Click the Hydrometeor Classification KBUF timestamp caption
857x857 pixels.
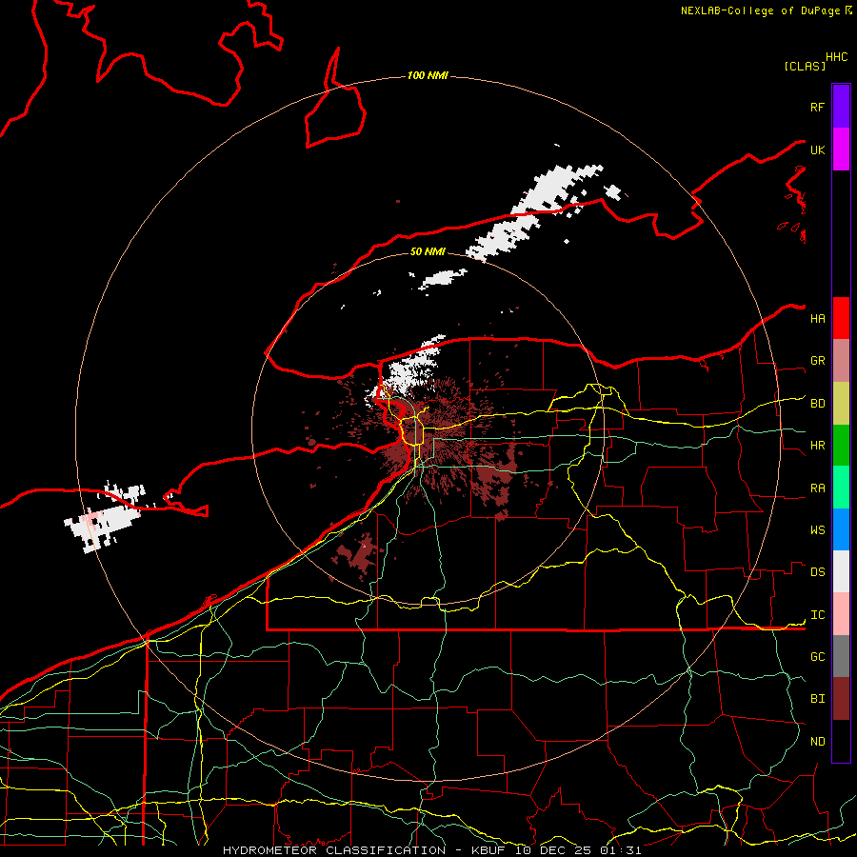click(x=431, y=850)
